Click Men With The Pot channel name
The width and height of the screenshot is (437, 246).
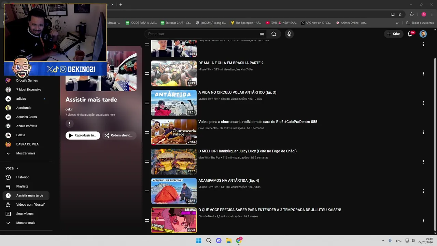(209, 158)
